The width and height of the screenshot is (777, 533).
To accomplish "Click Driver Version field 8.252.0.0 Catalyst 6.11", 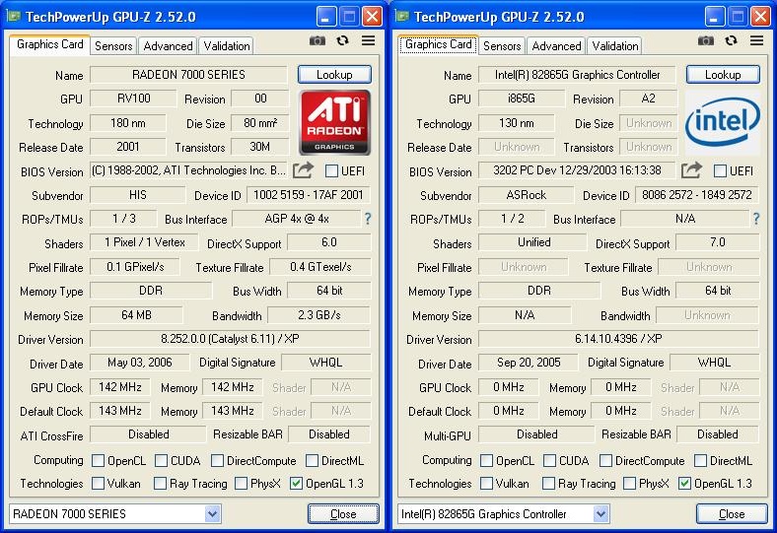I will [x=230, y=339].
